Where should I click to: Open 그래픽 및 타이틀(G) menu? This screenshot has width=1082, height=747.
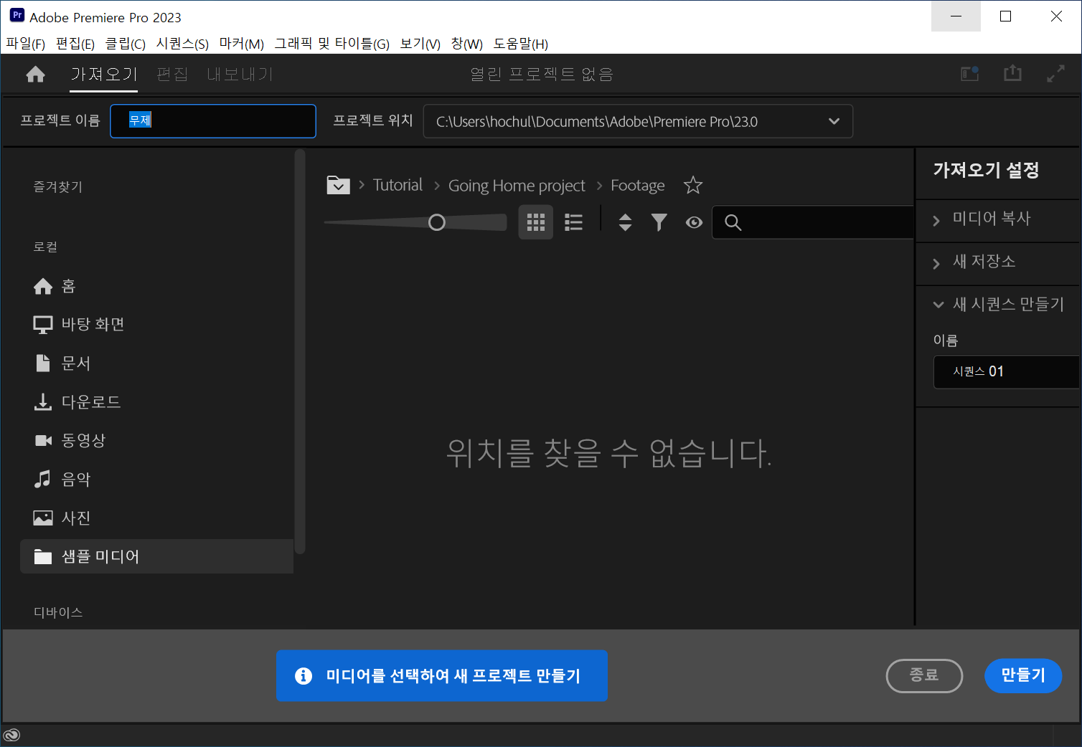click(332, 44)
